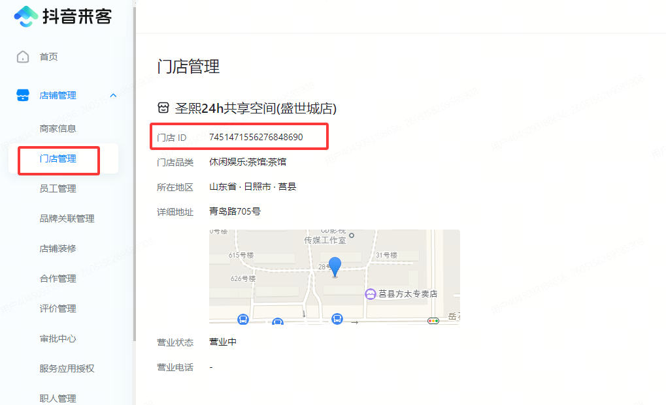The width and height of the screenshot is (666, 405).
Task: Click the 所在地区 label
Action: click(x=175, y=187)
